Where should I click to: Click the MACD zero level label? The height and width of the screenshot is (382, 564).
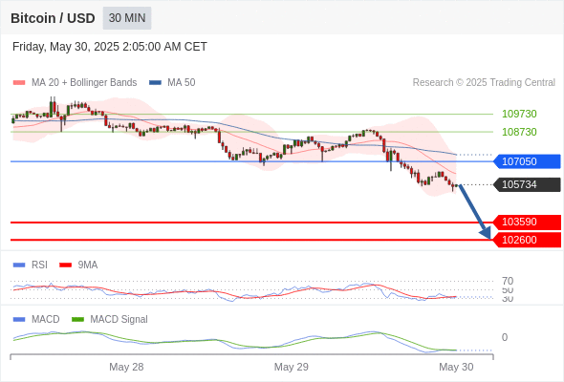pos(505,337)
